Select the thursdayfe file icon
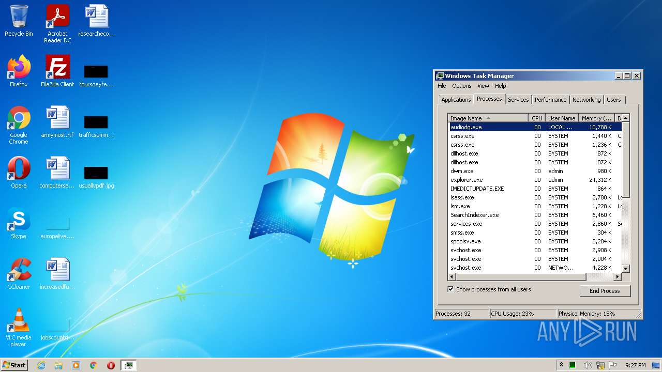The height and width of the screenshot is (372, 662). tap(96, 74)
